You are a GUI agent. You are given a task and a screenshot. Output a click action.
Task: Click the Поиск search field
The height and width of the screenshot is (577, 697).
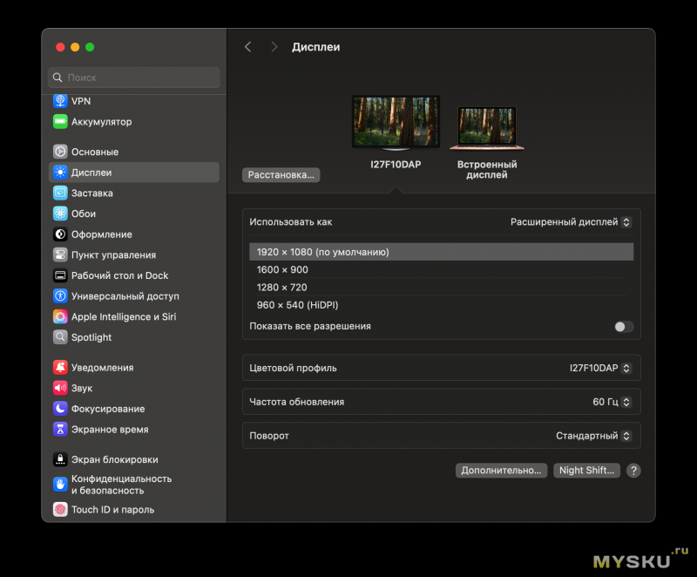point(134,78)
